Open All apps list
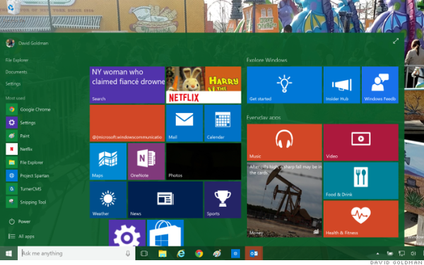Image resolution: width=424 pixels, height=265 pixels. click(21, 236)
